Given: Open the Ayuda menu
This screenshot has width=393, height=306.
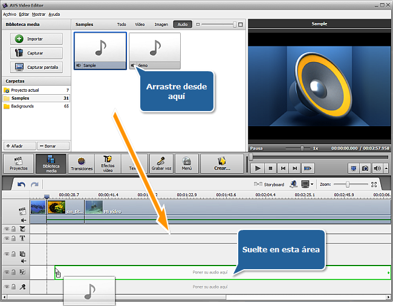Looking at the screenshot, I should (54, 14).
